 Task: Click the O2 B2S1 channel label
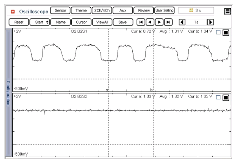(x=79, y=31)
